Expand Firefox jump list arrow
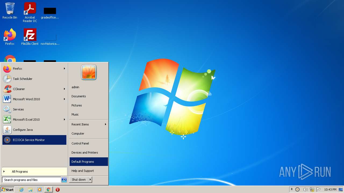This screenshot has width=344, height=193. click(64, 69)
